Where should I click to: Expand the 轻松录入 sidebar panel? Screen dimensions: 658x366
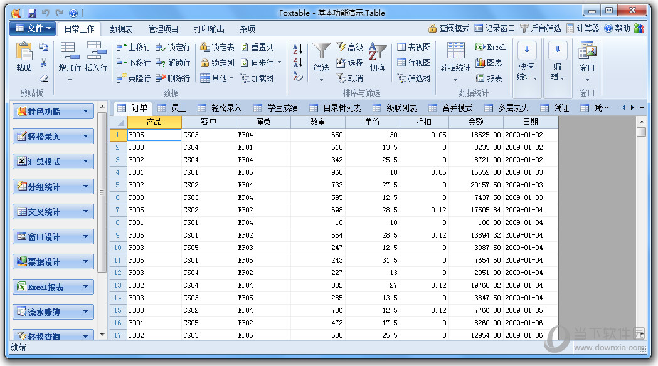tap(53, 136)
